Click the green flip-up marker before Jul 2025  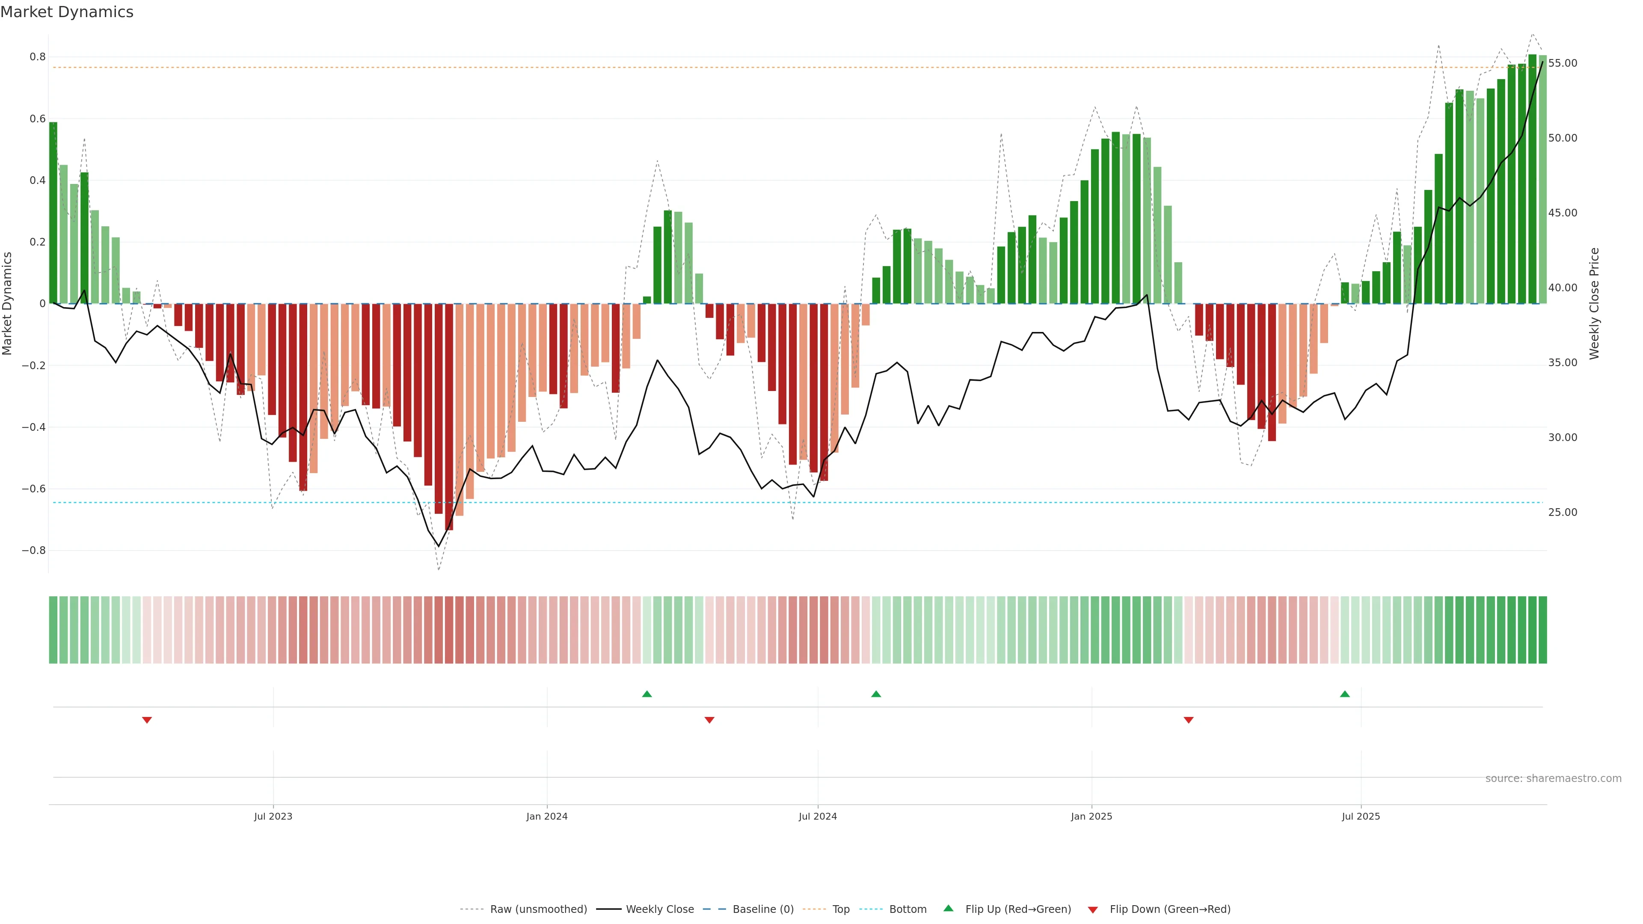(x=1344, y=694)
